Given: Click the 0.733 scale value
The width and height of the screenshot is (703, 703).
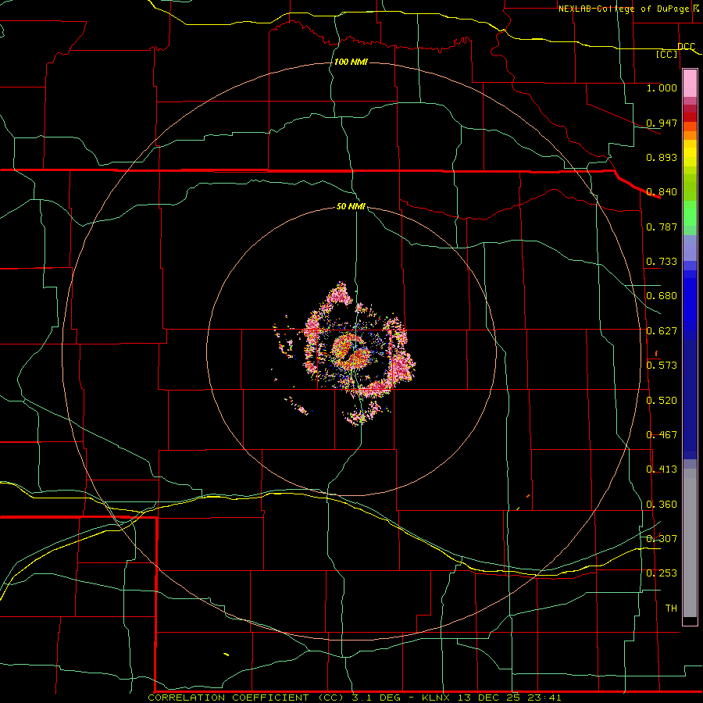Looking at the screenshot, I should [662, 262].
